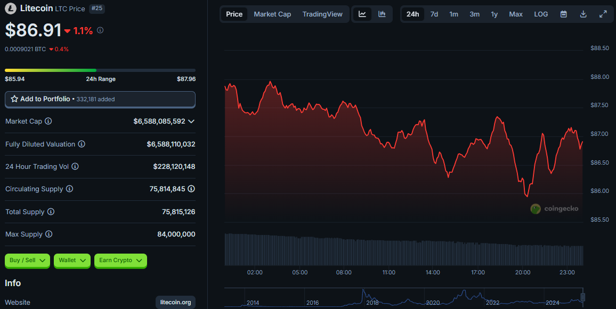Click the $6,588,110,032 valuation value
Image resolution: width=616 pixels, height=309 pixels.
(x=171, y=144)
